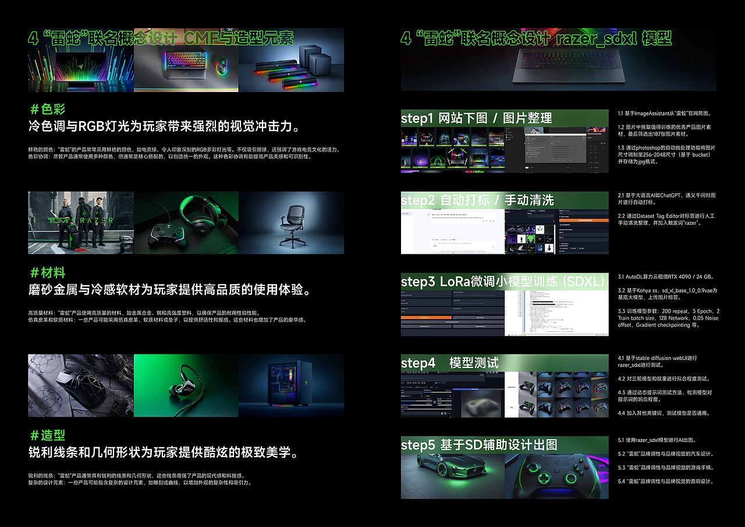Click the "step5 基于SD辅助设计出图" header

coord(480,444)
